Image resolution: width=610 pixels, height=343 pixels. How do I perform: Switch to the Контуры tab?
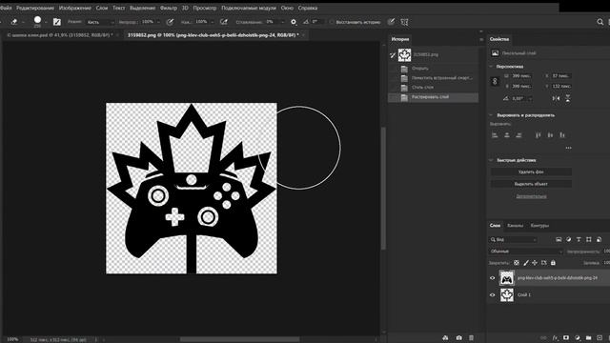pyautogui.click(x=539, y=226)
